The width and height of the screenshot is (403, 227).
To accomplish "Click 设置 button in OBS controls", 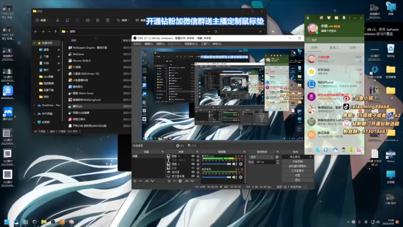I will [297, 175].
